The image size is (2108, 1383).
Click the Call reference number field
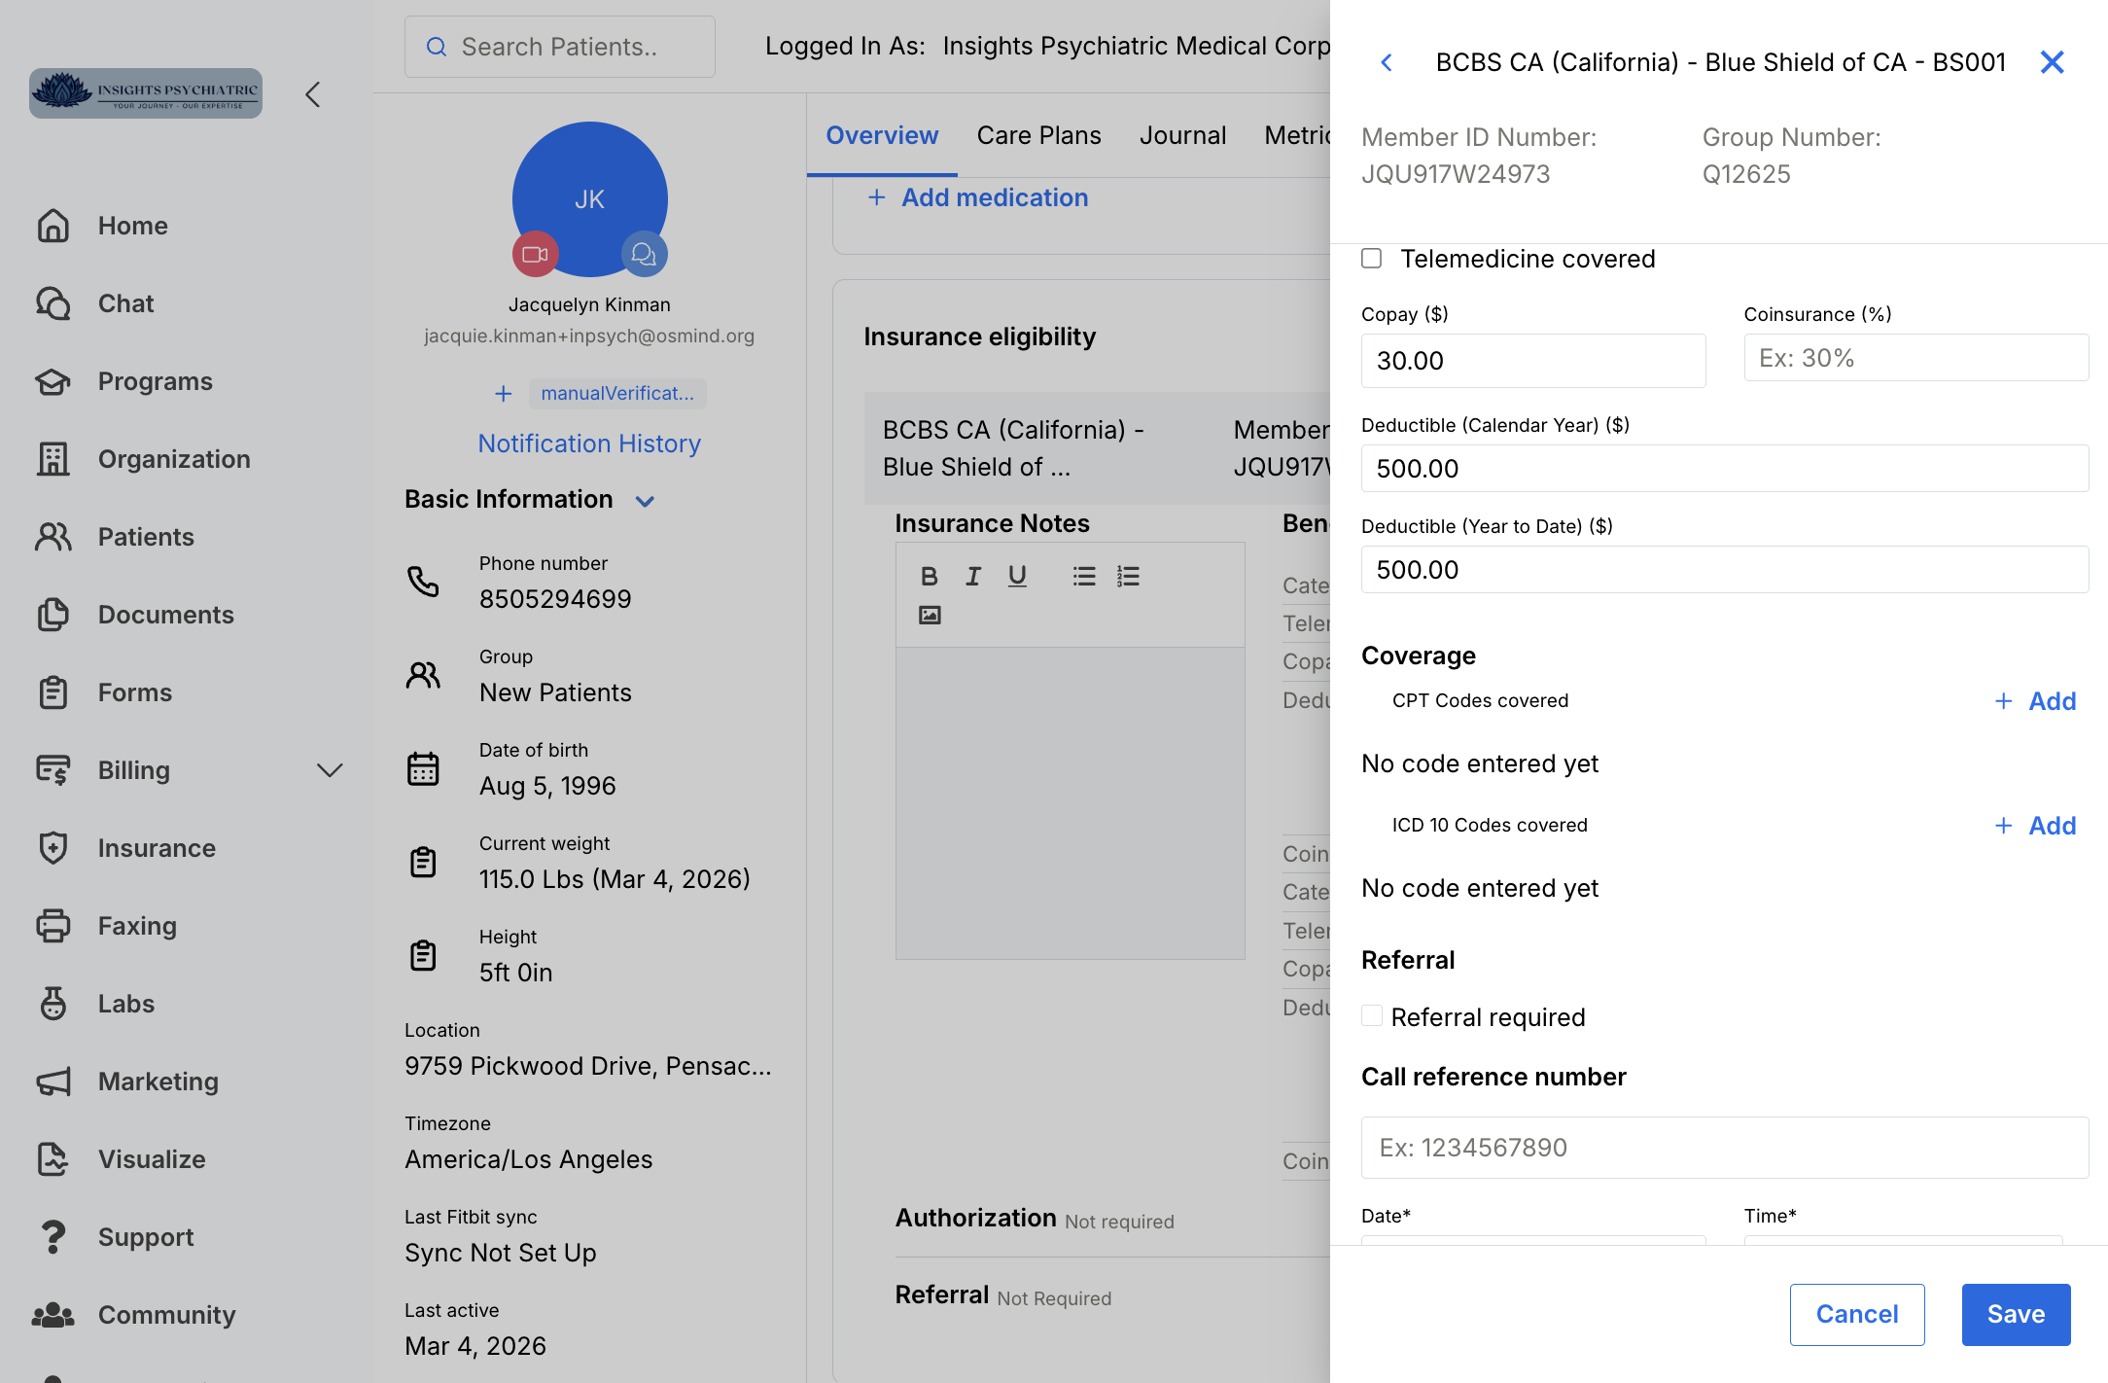click(x=1725, y=1148)
